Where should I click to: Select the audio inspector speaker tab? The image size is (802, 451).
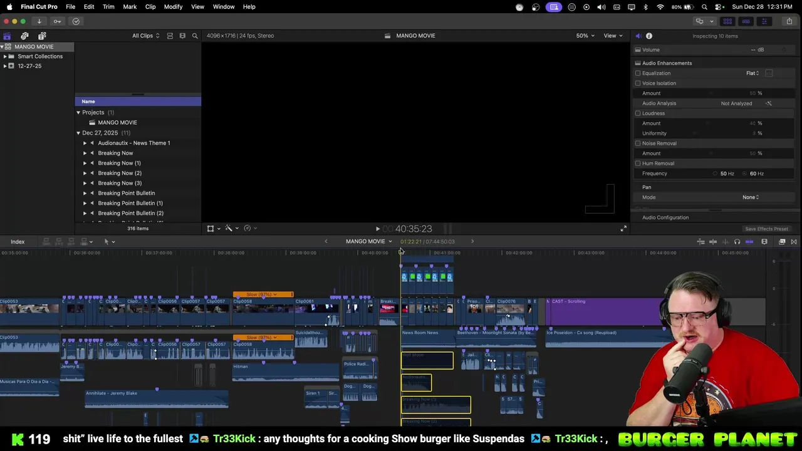pyautogui.click(x=638, y=36)
